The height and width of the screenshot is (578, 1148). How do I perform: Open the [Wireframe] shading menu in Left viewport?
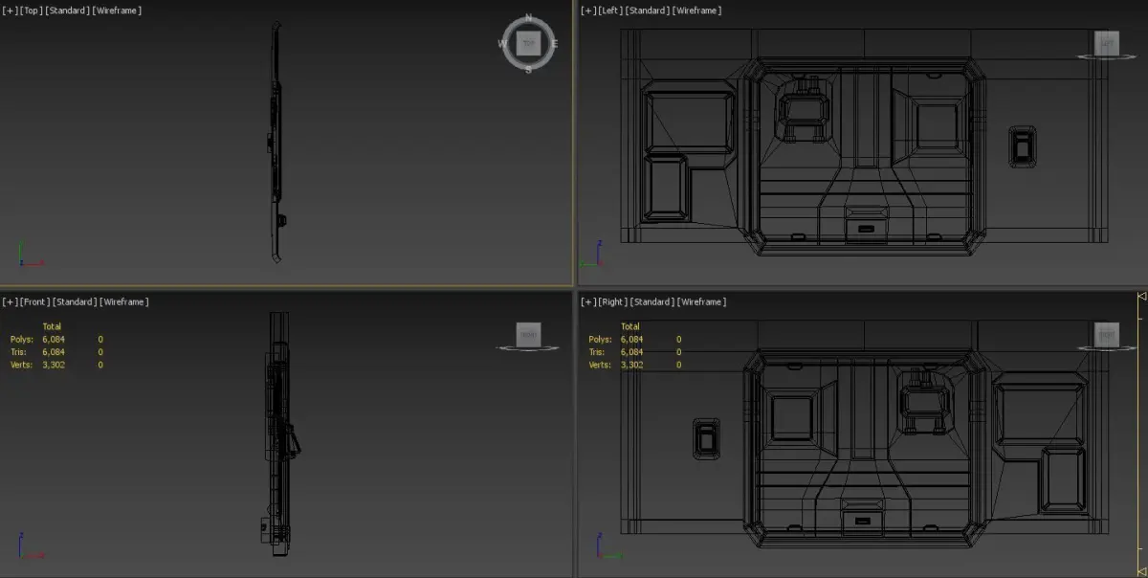697,11
